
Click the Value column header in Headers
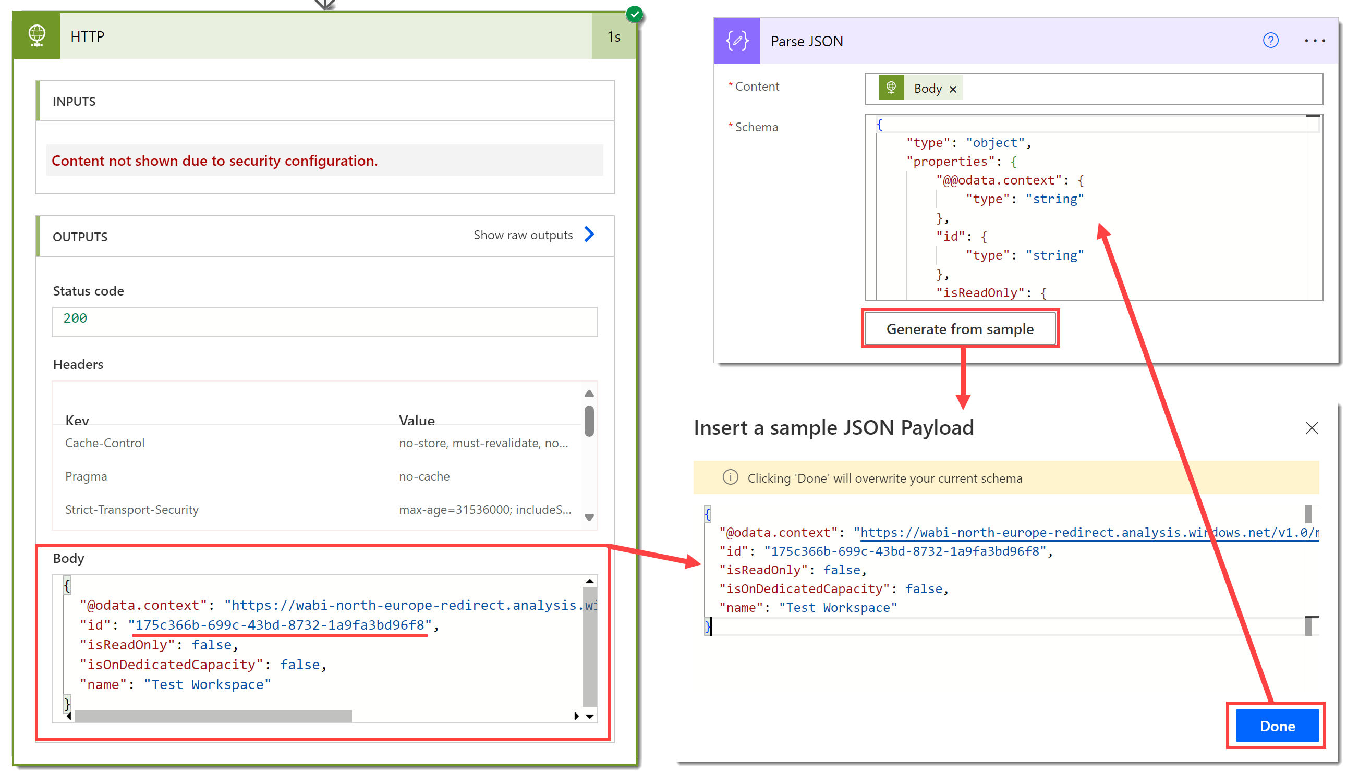point(416,421)
